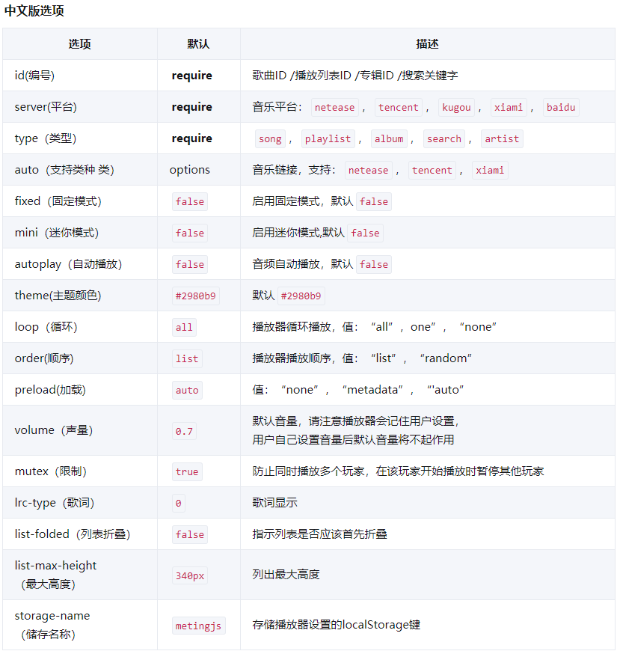Viewport: 617px width, 654px height.
Task: Click the "baidu" platform code tag
Action: coord(561,107)
